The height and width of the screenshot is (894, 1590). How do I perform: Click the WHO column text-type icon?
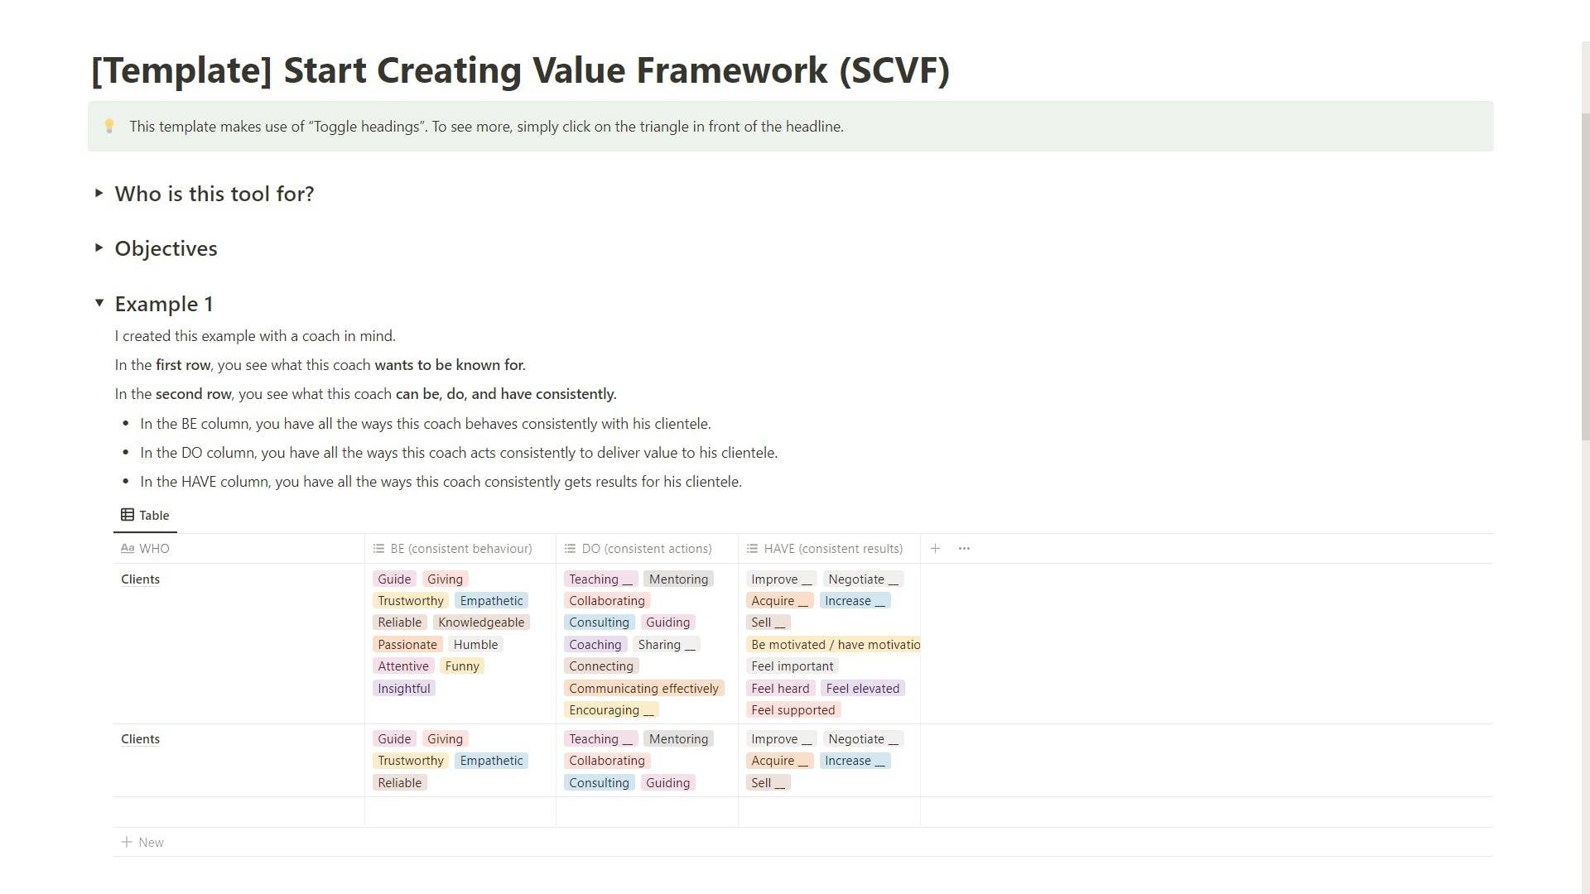pyautogui.click(x=128, y=549)
